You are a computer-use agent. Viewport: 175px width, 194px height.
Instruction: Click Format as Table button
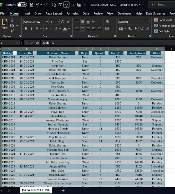click(165, 26)
